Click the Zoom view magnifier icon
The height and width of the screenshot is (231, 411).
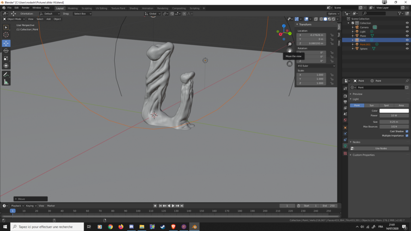pos(289,44)
